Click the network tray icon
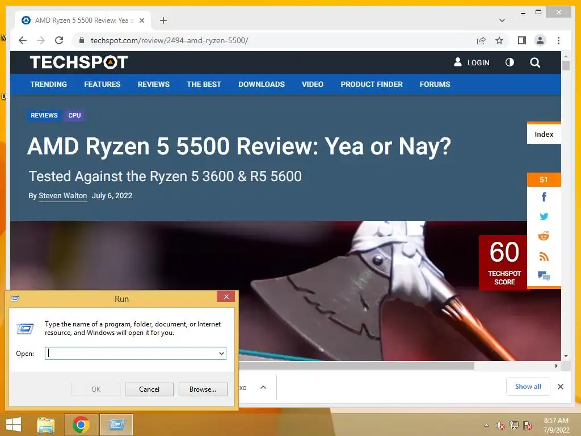The height and width of the screenshot is (436, 581). tap(514, 425)
